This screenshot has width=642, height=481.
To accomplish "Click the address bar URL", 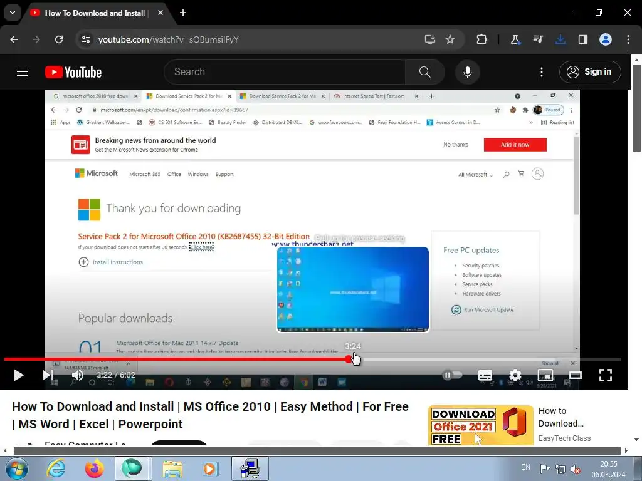I will (x=168, y=39).
